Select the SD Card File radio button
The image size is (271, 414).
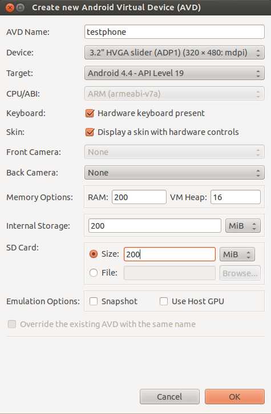click(x=94, y=273)
